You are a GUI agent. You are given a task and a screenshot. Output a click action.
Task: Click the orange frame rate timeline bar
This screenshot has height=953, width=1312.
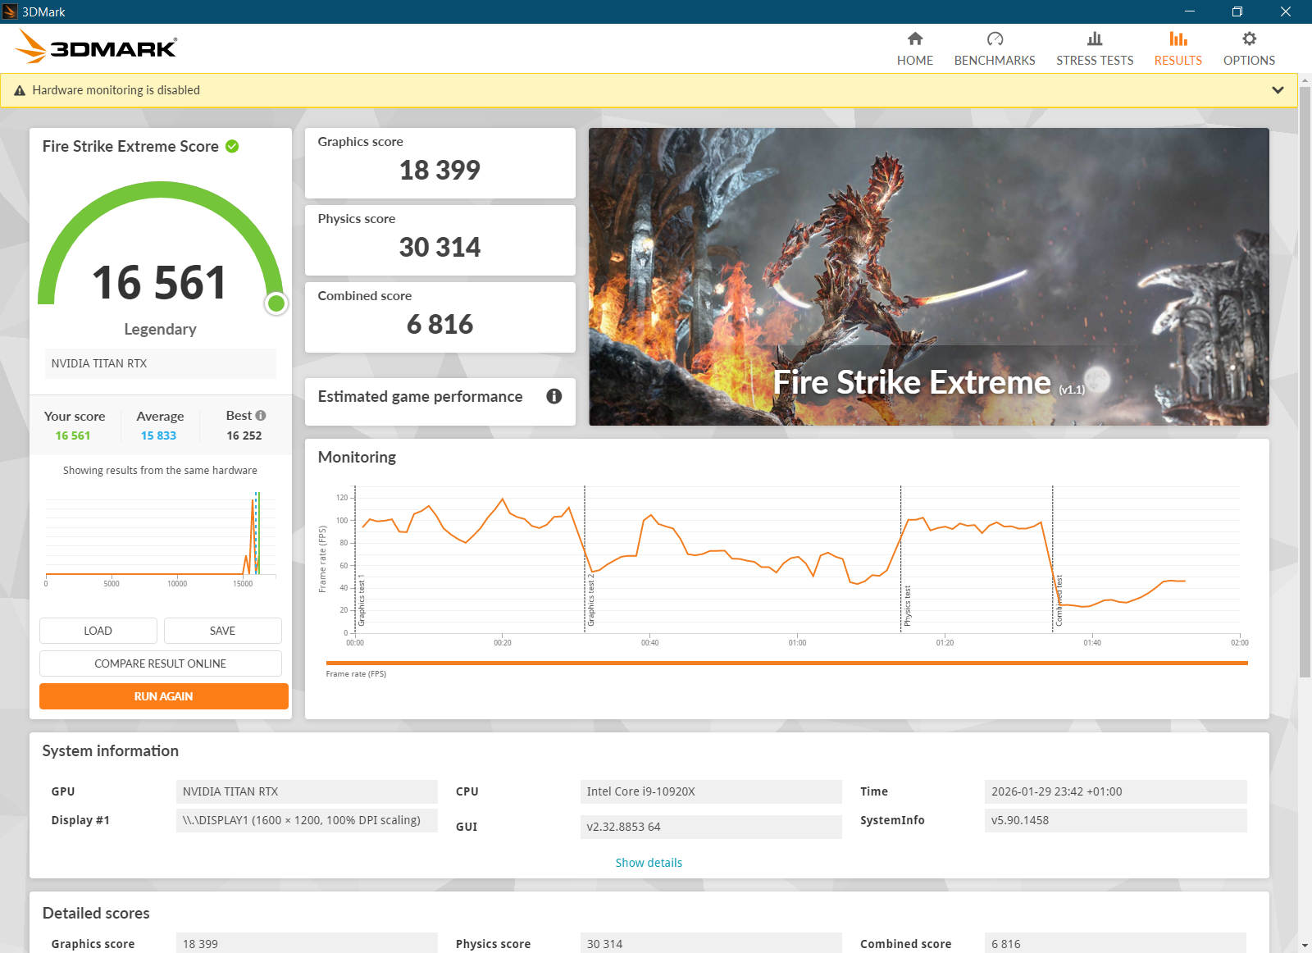(x=786, y=663)
